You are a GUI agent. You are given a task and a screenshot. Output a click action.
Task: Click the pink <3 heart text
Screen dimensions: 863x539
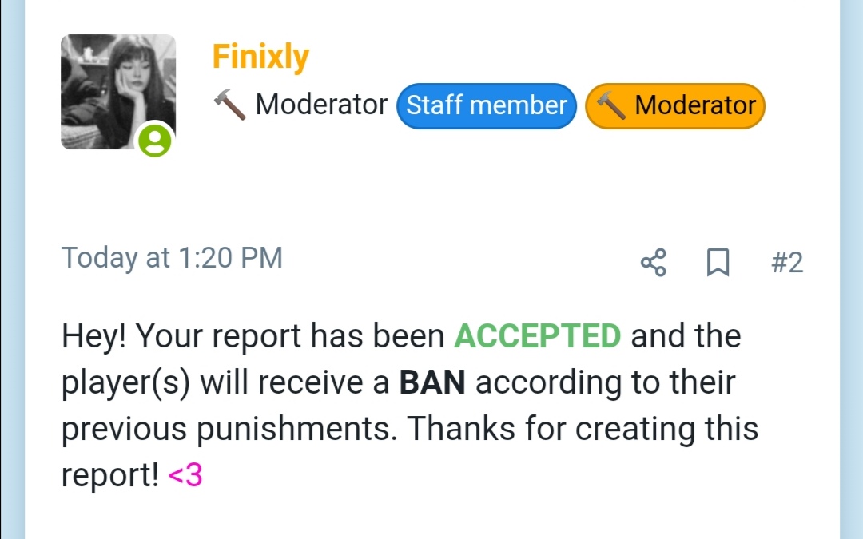185,475
